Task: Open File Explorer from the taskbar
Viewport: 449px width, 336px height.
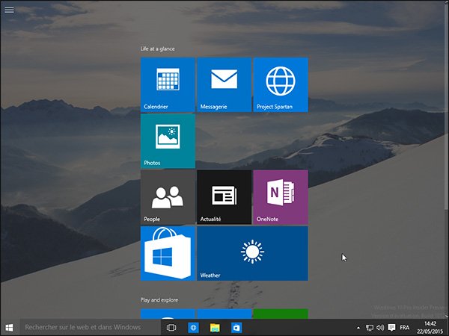Action: [215, 328]
